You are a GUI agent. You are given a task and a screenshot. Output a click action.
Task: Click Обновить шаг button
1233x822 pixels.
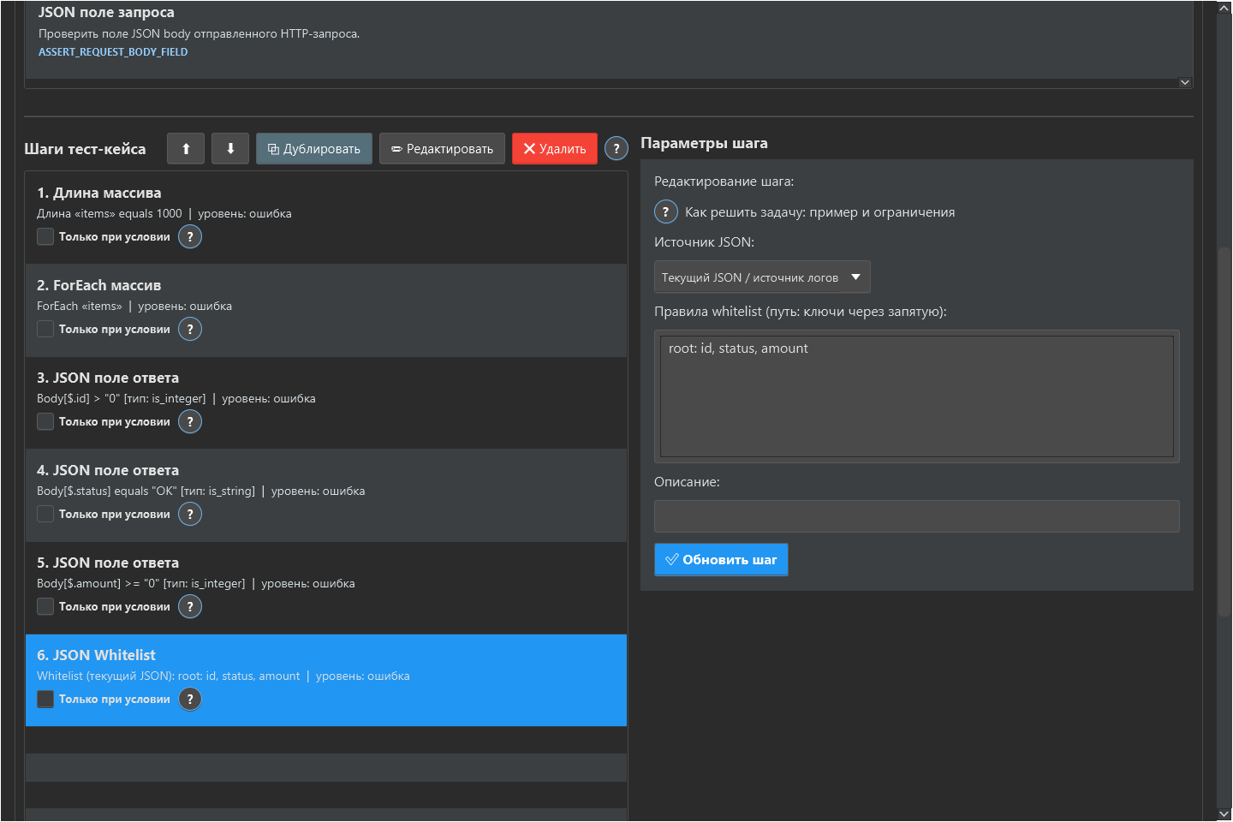click(721, 559)
